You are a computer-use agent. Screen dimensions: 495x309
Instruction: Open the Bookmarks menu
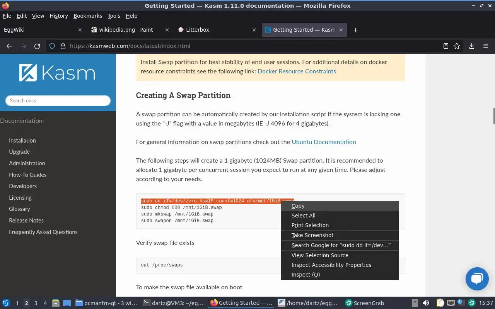tap(88, 16)
